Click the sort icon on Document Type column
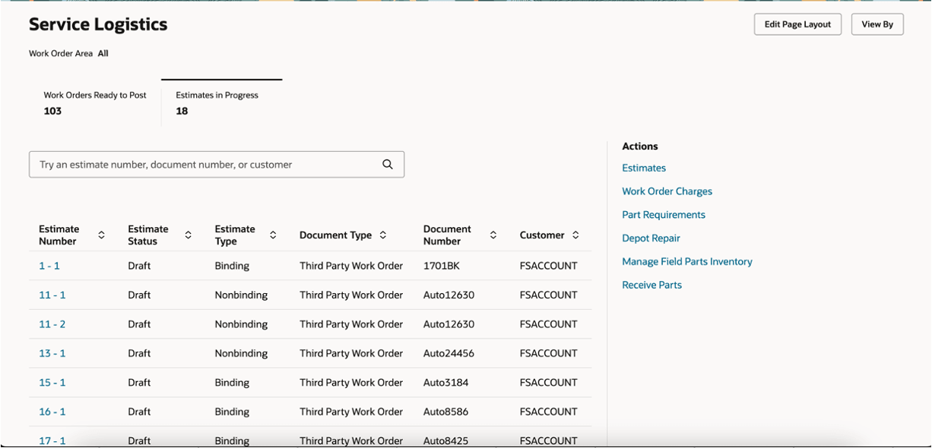Viewport: 932px width, 448px height. tap(384, 235)
